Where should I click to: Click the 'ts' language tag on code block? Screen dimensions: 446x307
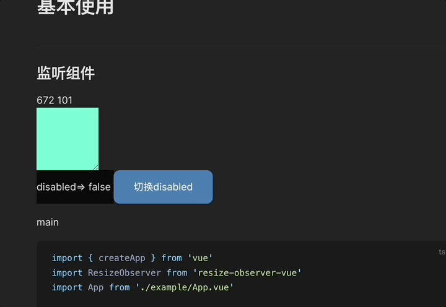coord(442,252)
